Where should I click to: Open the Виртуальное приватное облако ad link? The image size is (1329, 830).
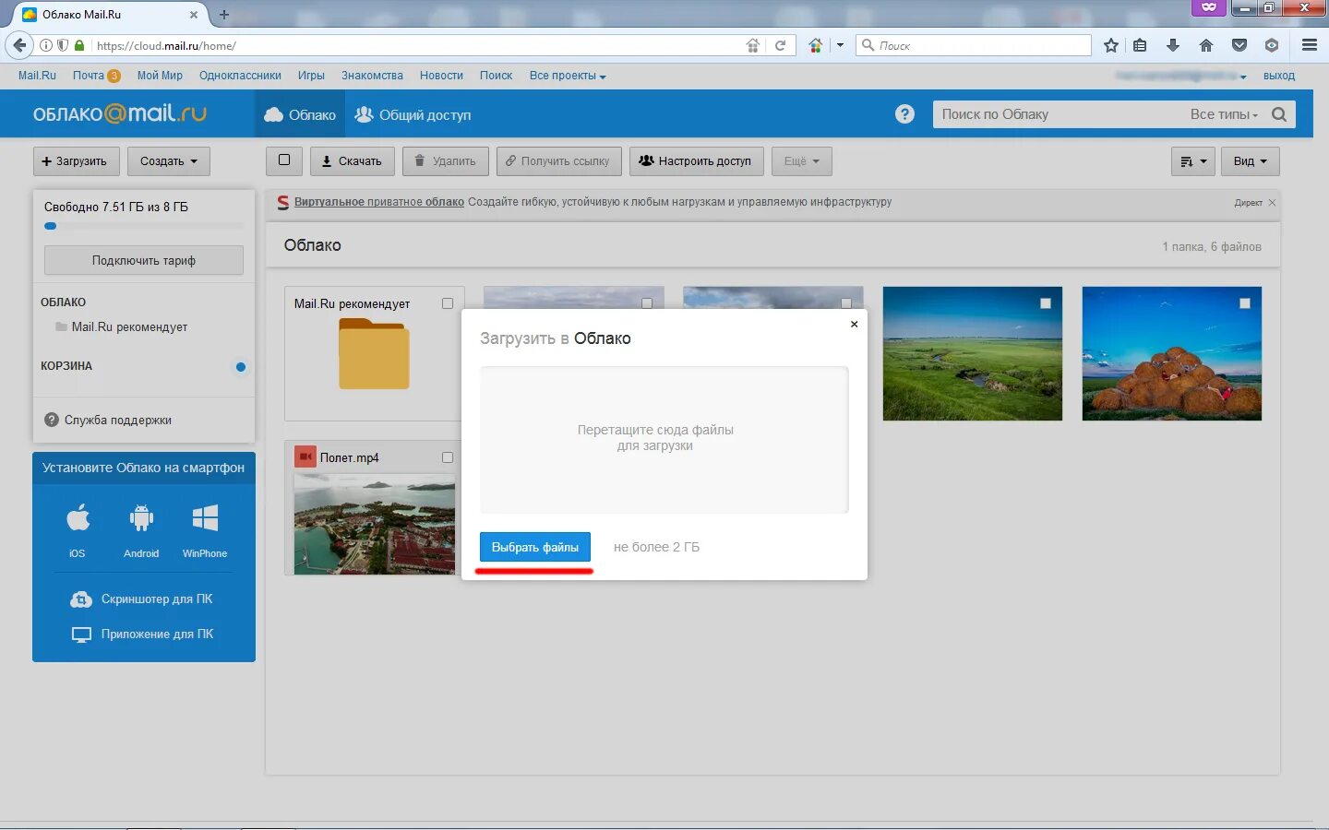(x=379, y=202)
